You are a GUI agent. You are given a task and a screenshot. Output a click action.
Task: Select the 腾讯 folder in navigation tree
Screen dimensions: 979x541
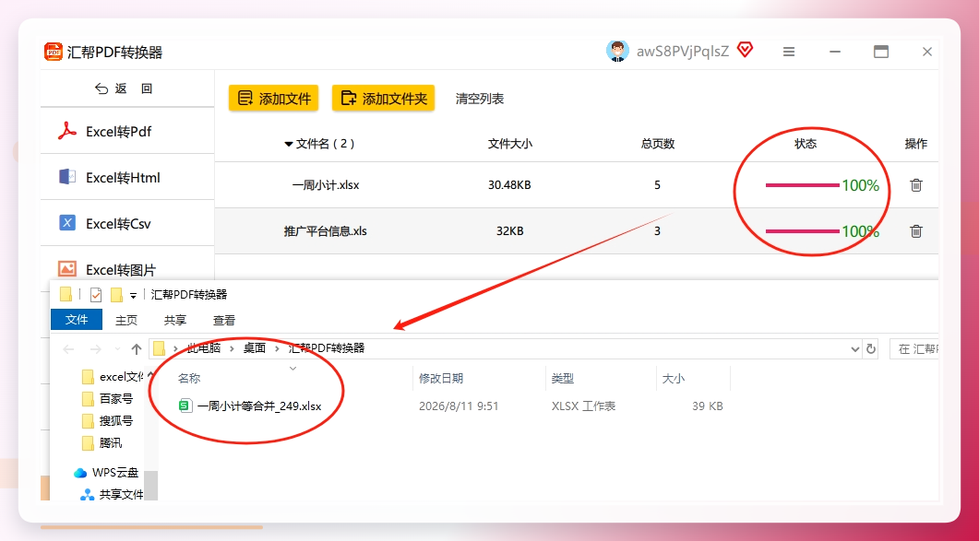(x=102, y=442)
